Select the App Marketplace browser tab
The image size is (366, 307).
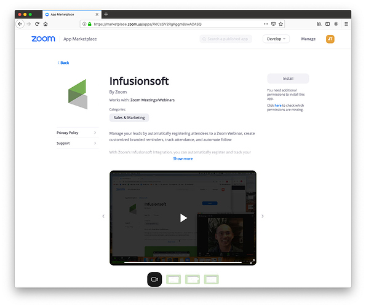tap(72, 15)
